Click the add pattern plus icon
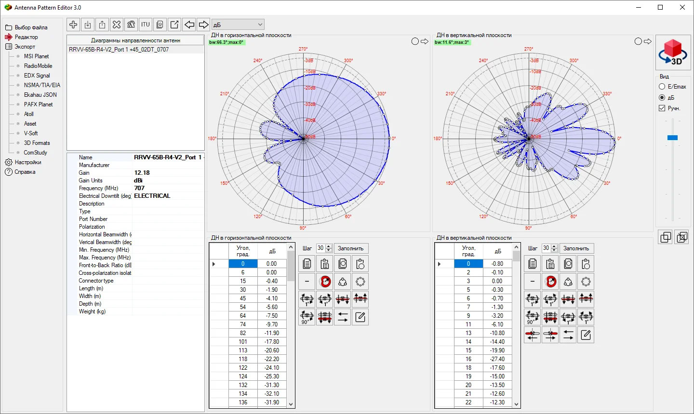The image size is (694, 414). pyautogui.click(x=73, y=25)
